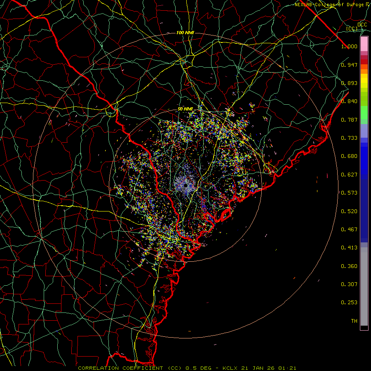This screenshot has height=371, width=371.
Task: Click the 0.413 legend value
Action: click(x=349, y=248)
